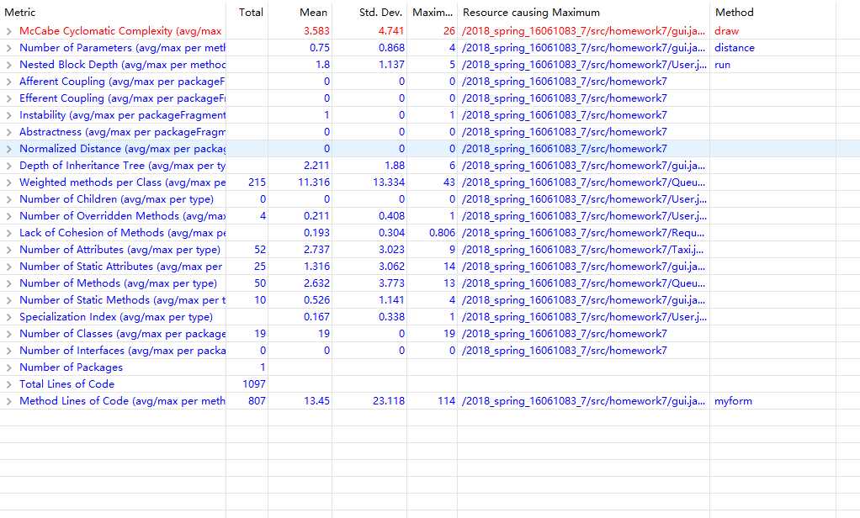The image size is (860, 518).
Task: Expand Weighted methods per Class row
Action: coord(8,182)
